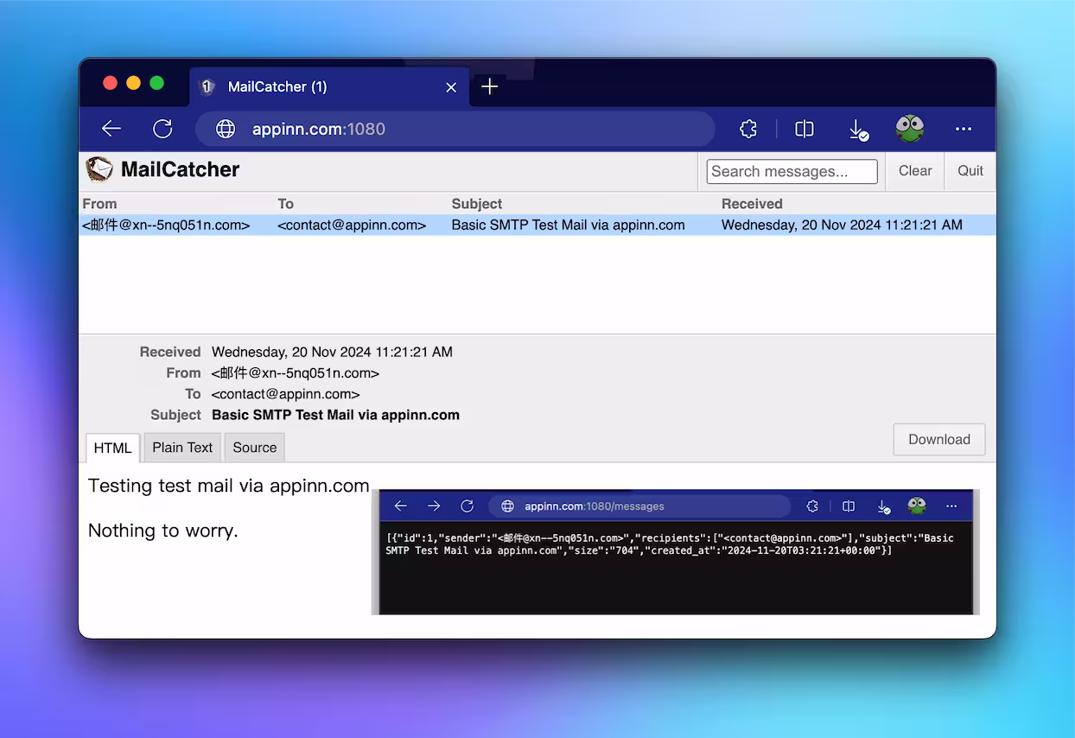This screenshot has height=738, width=1075.
Task: Click the MailCatcher tab favicon
Action: 207,86
